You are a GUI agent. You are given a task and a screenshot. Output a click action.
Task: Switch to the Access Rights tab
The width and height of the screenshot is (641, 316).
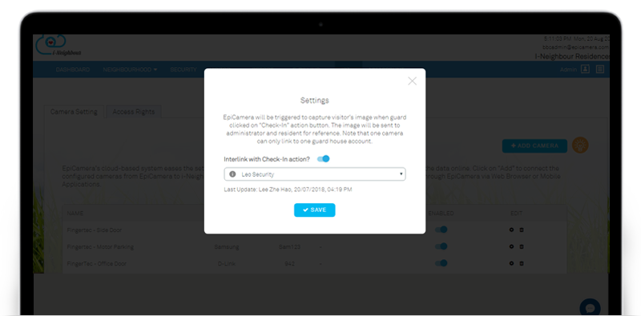click(134, 112)
